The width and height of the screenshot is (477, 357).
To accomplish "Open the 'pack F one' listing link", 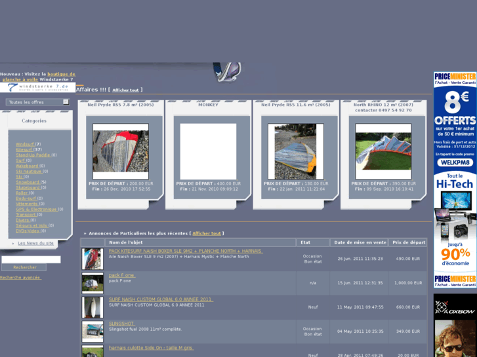I will (x=122, y=275).
